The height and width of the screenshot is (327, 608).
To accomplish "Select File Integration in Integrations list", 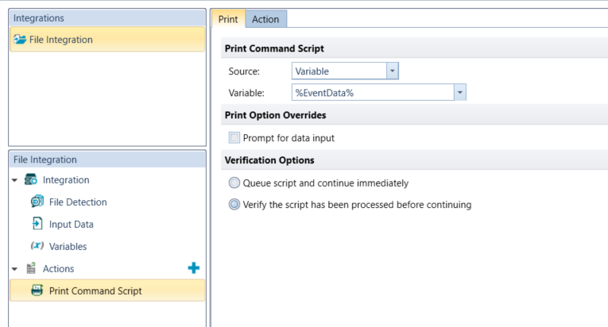I will click(60, 40).
